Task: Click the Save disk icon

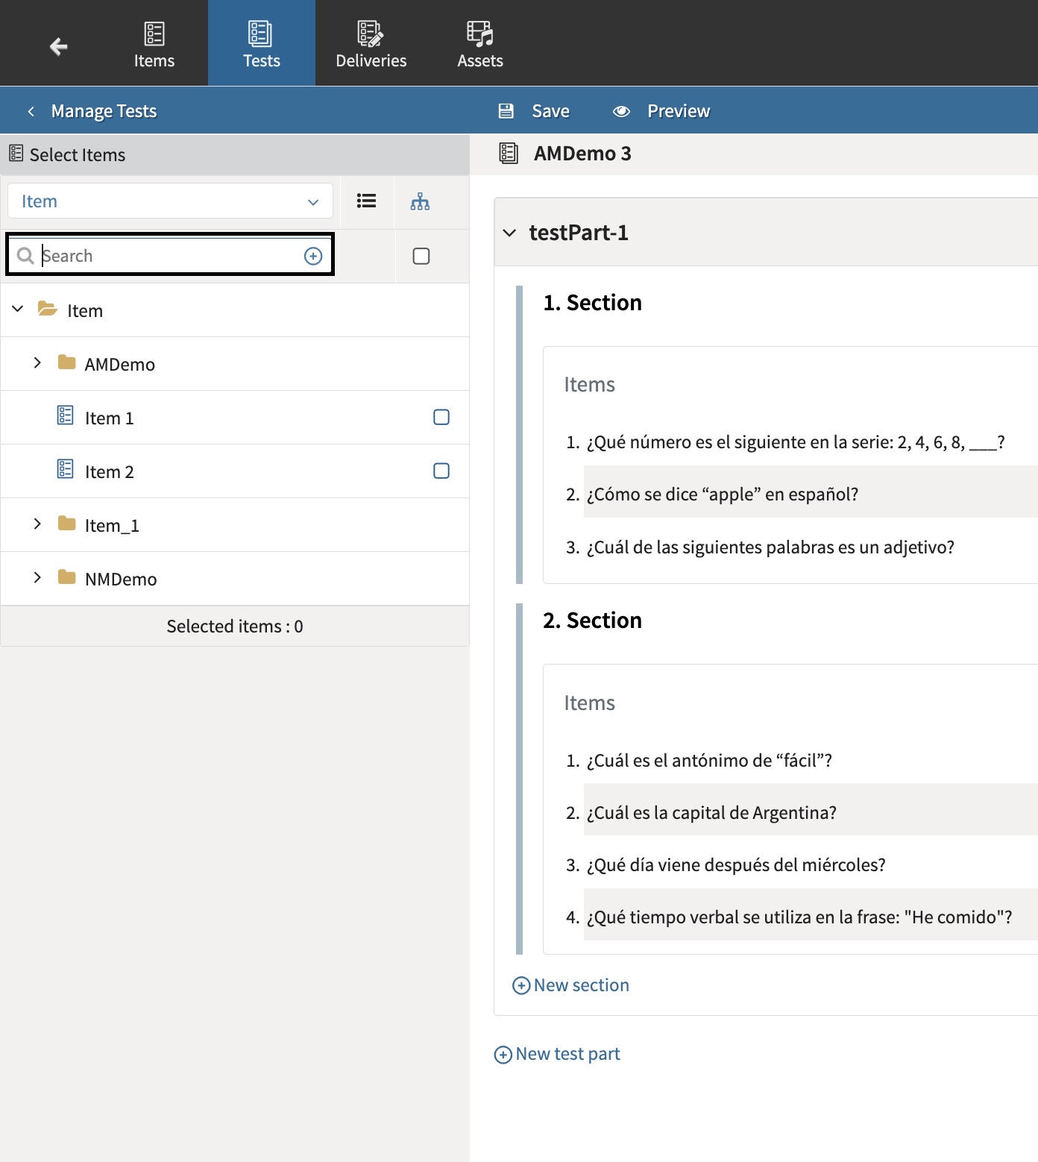Action: (506, 111)
